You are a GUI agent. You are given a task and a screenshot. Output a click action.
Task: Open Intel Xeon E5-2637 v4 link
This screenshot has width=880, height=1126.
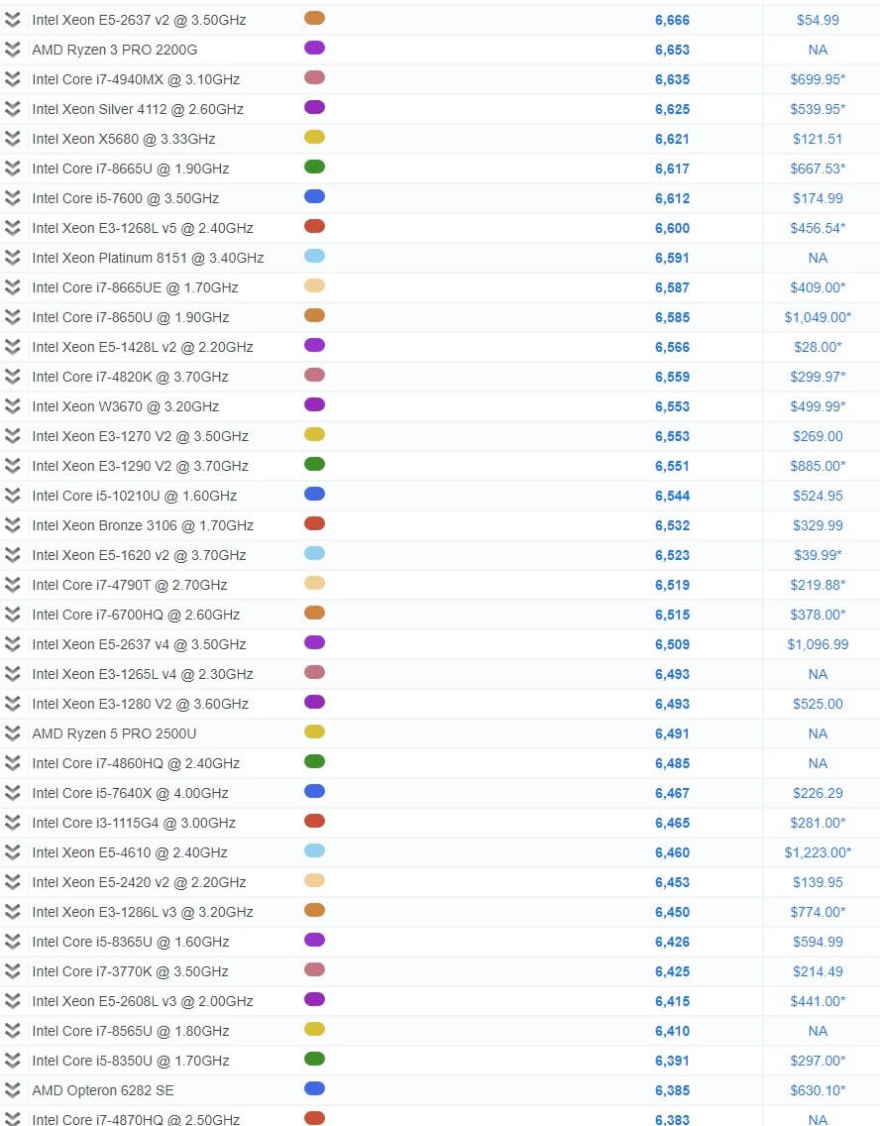point(139,644)
